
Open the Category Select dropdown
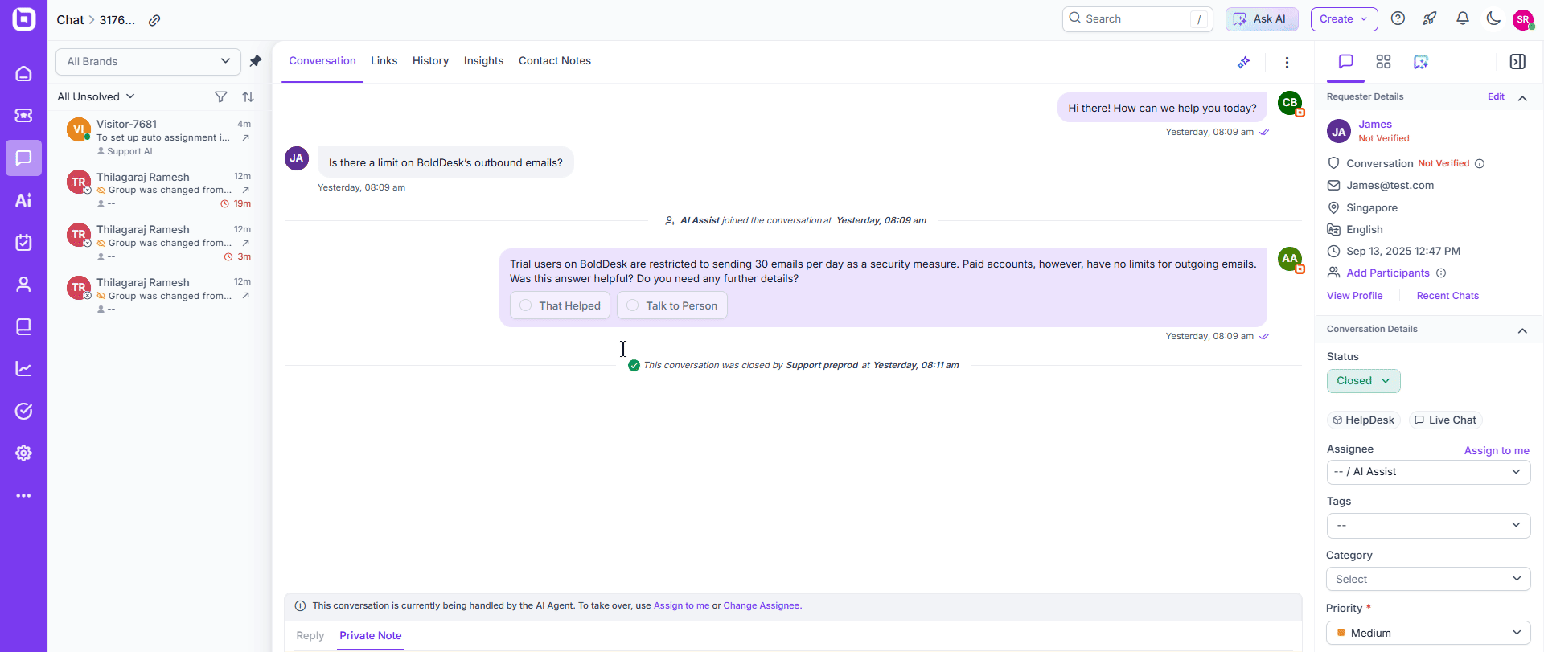1428,579
